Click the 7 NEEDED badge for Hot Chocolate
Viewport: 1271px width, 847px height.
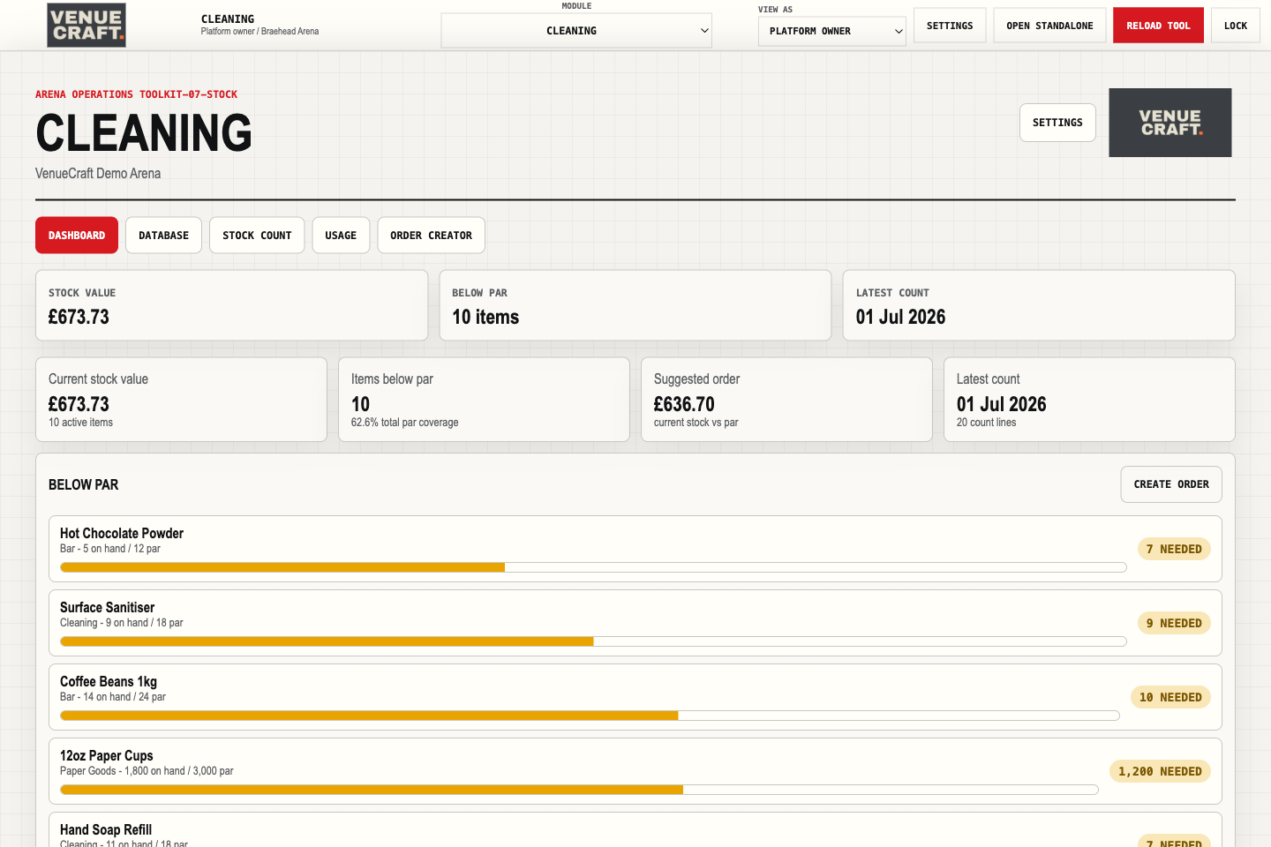point(1174,549)
